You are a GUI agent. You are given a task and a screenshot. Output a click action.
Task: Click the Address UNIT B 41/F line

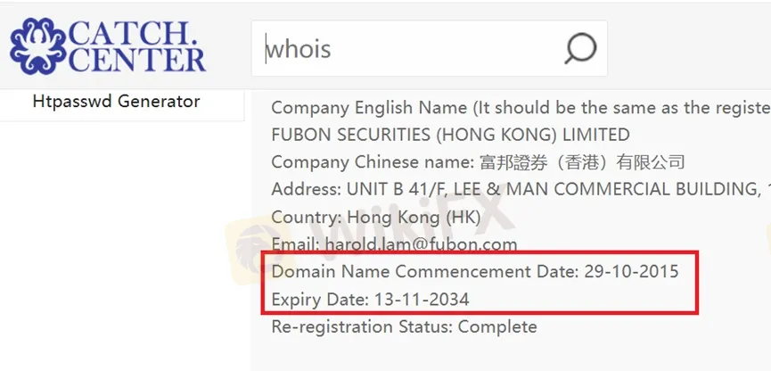click(521, 189)
